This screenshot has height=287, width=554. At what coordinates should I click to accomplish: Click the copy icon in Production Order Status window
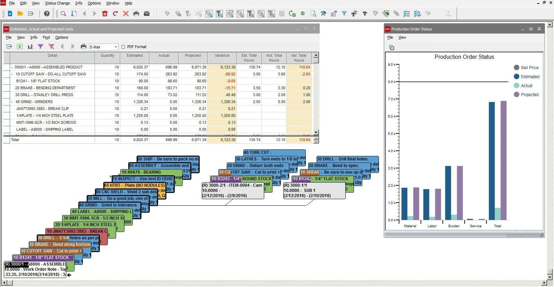[x=391, y=47]
